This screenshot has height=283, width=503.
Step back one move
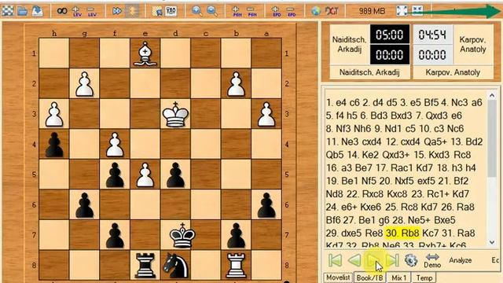[x=354, y=260]
